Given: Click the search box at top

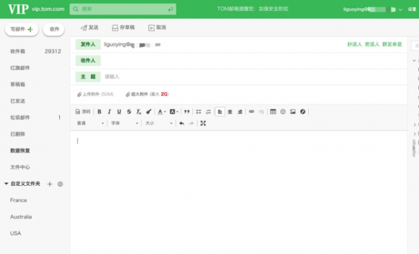Looking at the screenshot, I should 122,9.
